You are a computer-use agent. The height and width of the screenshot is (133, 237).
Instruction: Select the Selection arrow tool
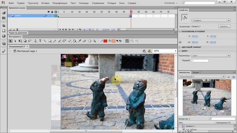[10, 41]
